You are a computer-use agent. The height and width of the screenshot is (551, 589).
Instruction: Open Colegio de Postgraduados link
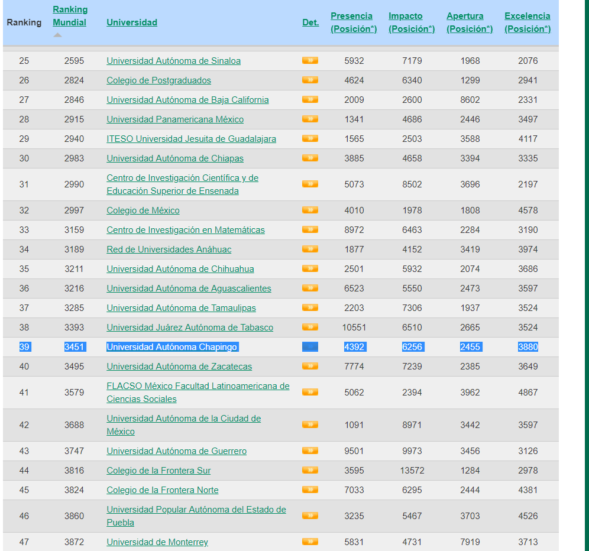(159, 80)
